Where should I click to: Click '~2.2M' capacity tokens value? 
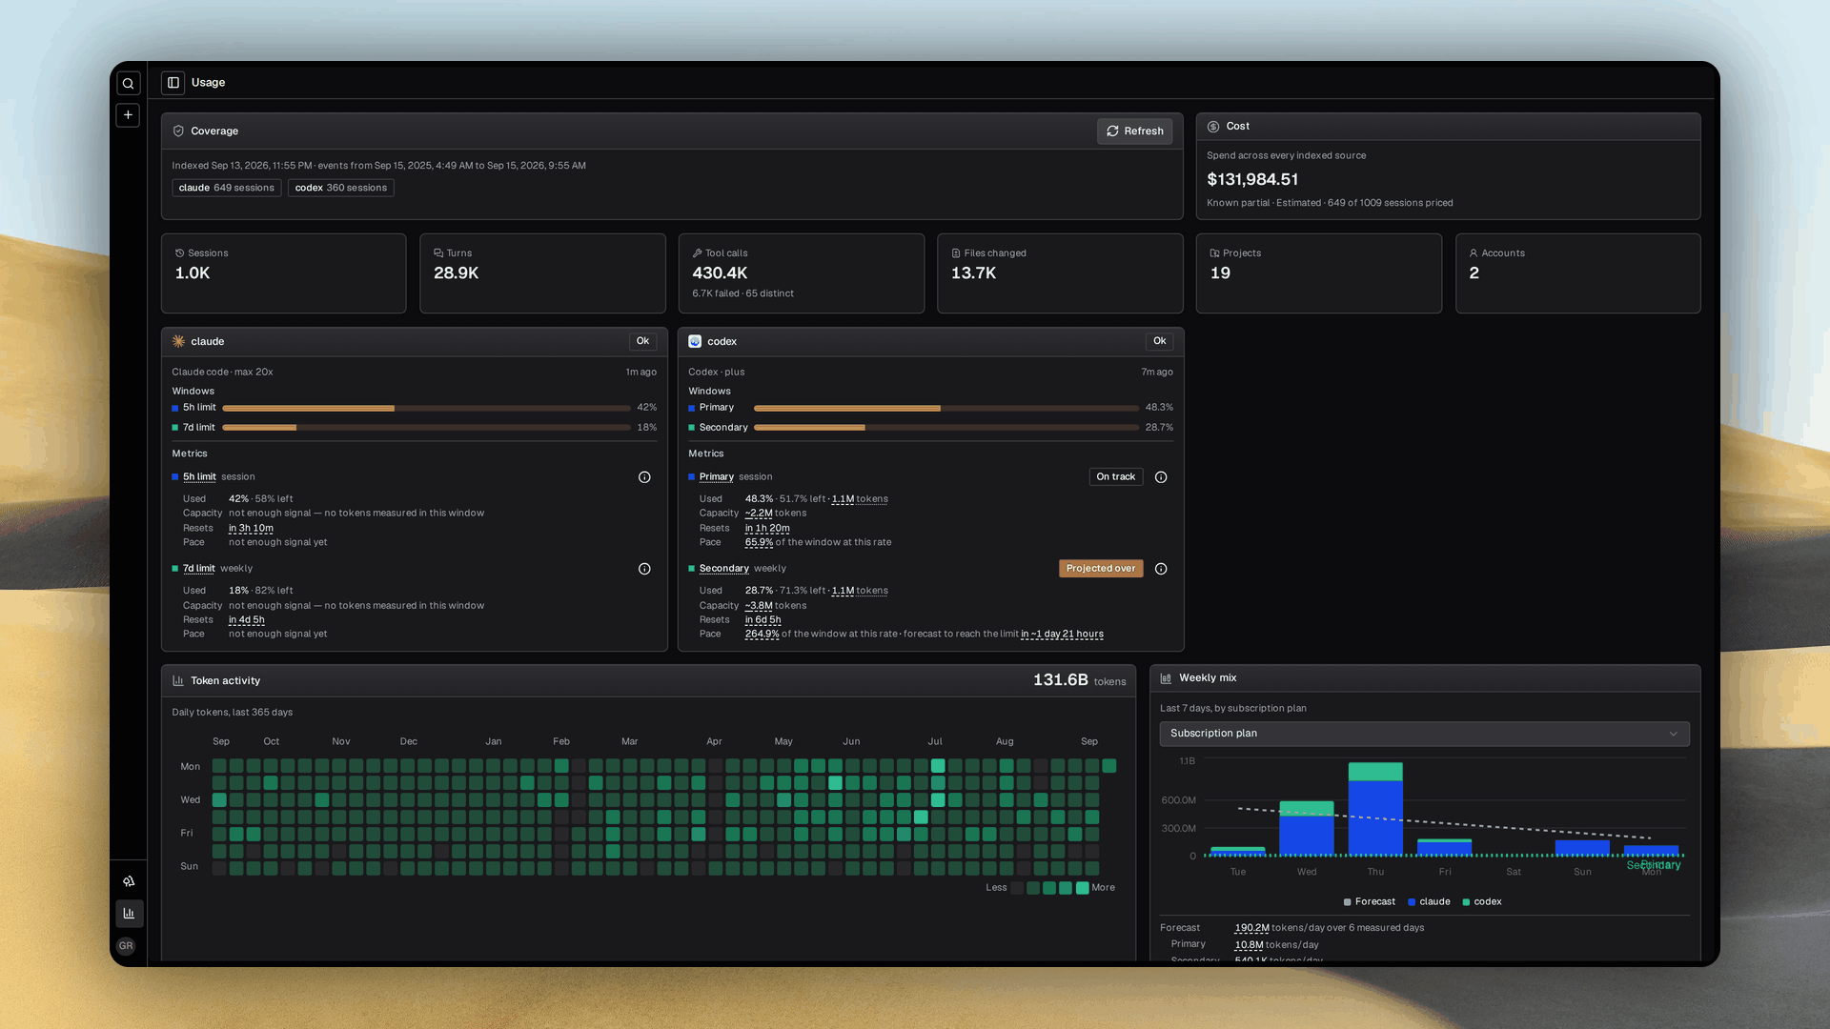(759, 514)
